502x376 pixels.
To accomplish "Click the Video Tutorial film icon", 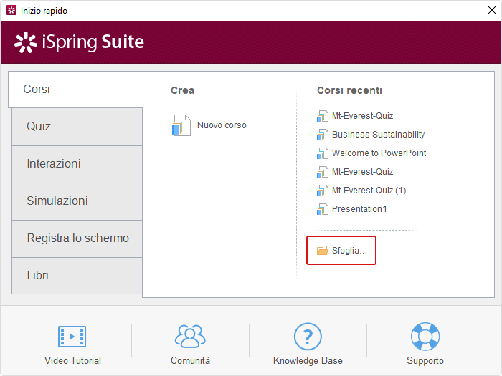I will 72,337.
